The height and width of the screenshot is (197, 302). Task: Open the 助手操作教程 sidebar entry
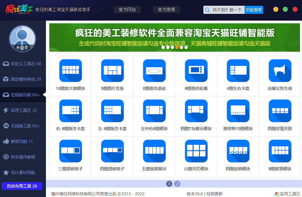[23, 157]
